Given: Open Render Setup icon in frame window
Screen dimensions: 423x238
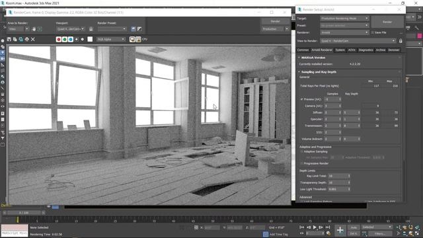Looking at the screenshot, I should [x=134, y=29].
